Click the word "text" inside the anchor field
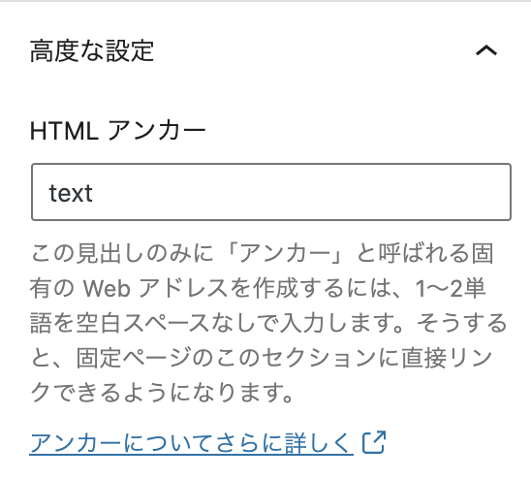531x479 pixels. coord(71,193)
